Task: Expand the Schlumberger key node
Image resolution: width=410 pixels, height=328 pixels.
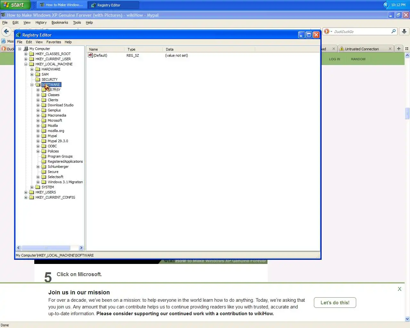Action: [38, 167]
